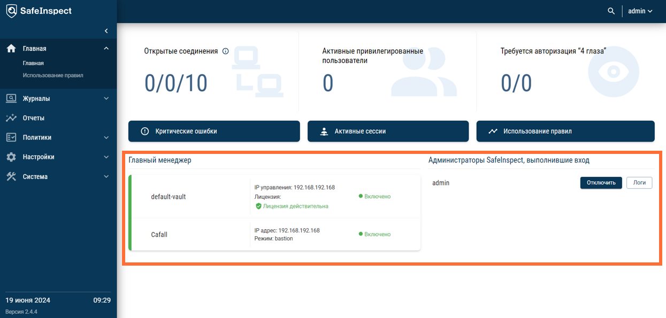
Task: Click the admin name in administrators list
Action: tap(441, 183)
